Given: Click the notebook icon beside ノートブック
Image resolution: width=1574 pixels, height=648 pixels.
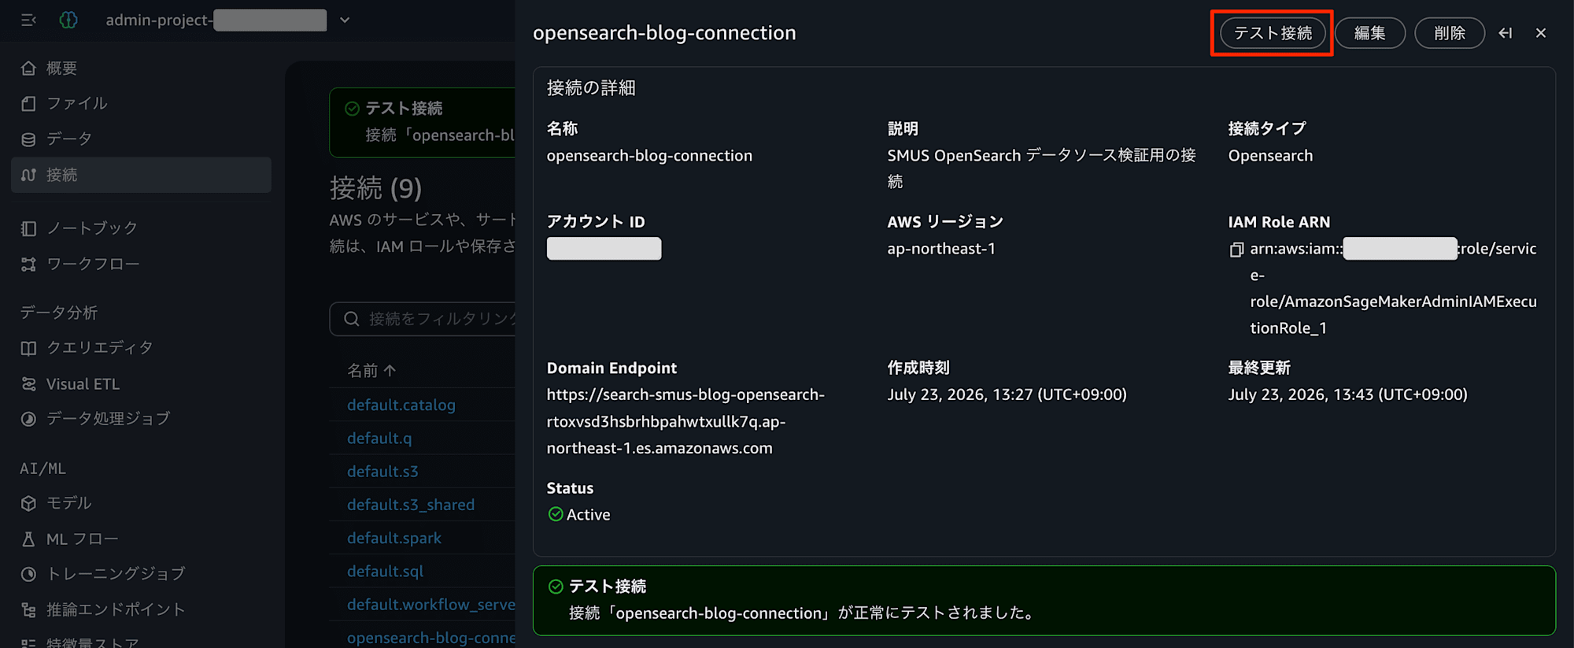Looking at the screenshot, I should tap(28, 228).
